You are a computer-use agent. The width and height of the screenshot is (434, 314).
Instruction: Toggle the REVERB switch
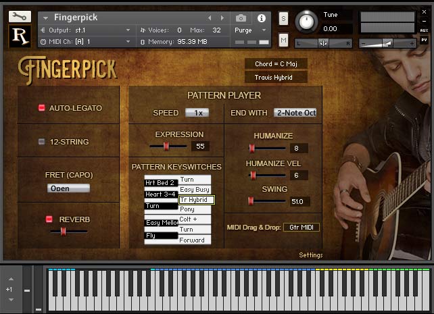[x=49, y=219]
